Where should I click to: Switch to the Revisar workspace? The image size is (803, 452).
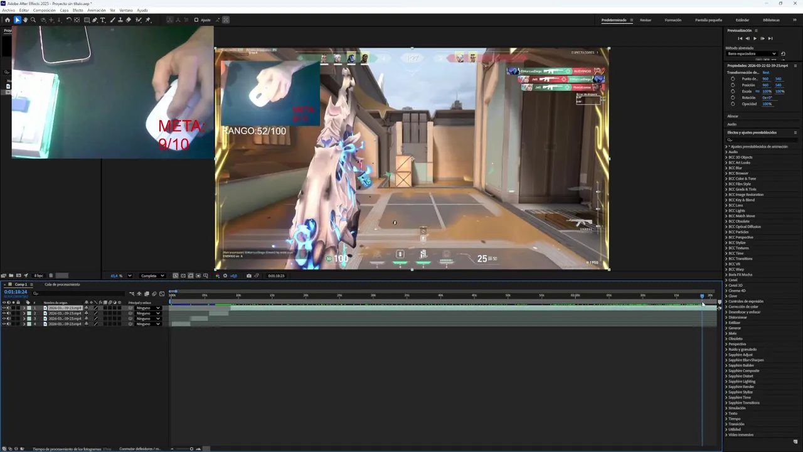[646, 20]
